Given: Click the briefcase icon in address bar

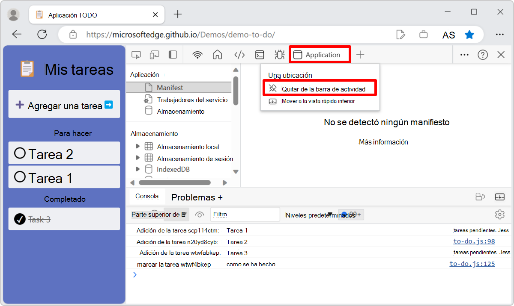Looking at the screenshot, I should pos(424,35).
